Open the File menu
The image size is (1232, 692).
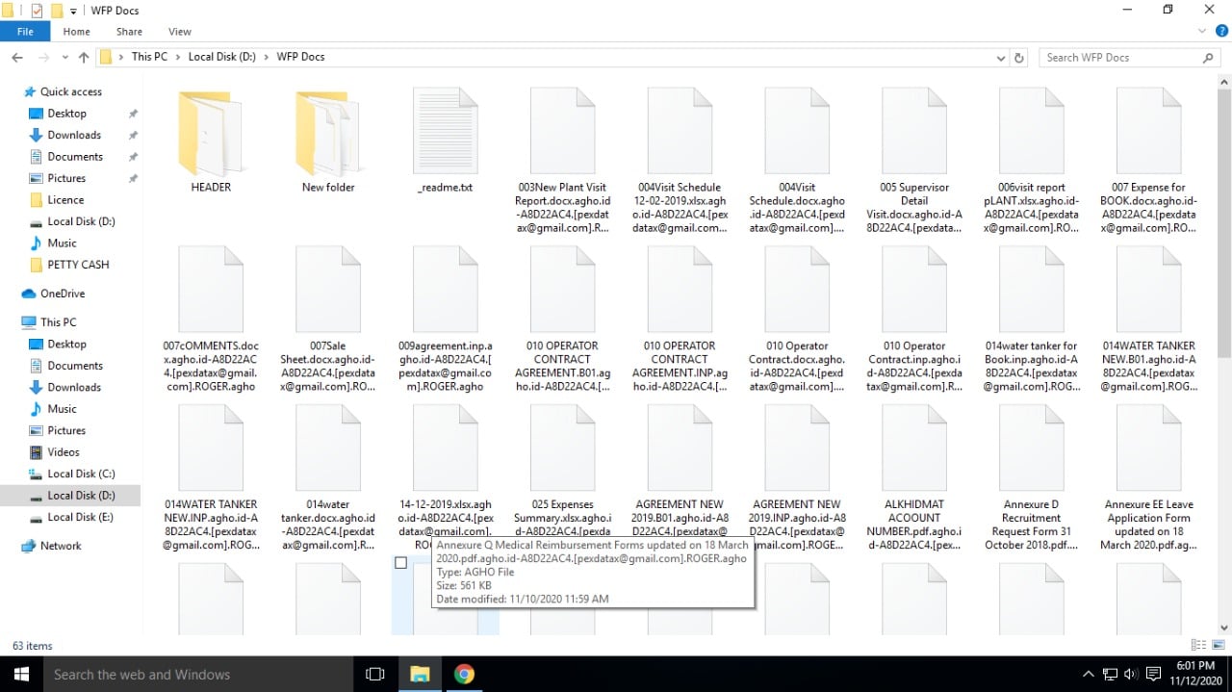click(x=25, y=32)
